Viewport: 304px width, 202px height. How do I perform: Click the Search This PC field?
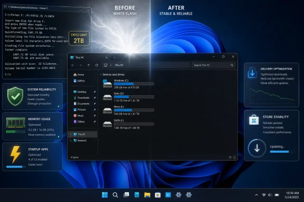pos(213,65)
